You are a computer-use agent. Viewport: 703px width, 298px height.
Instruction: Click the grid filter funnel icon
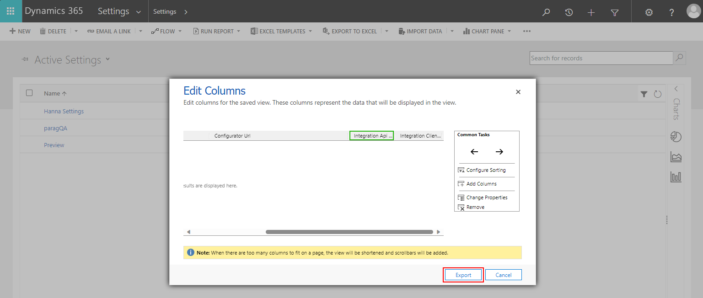click(x=644, y=94)
